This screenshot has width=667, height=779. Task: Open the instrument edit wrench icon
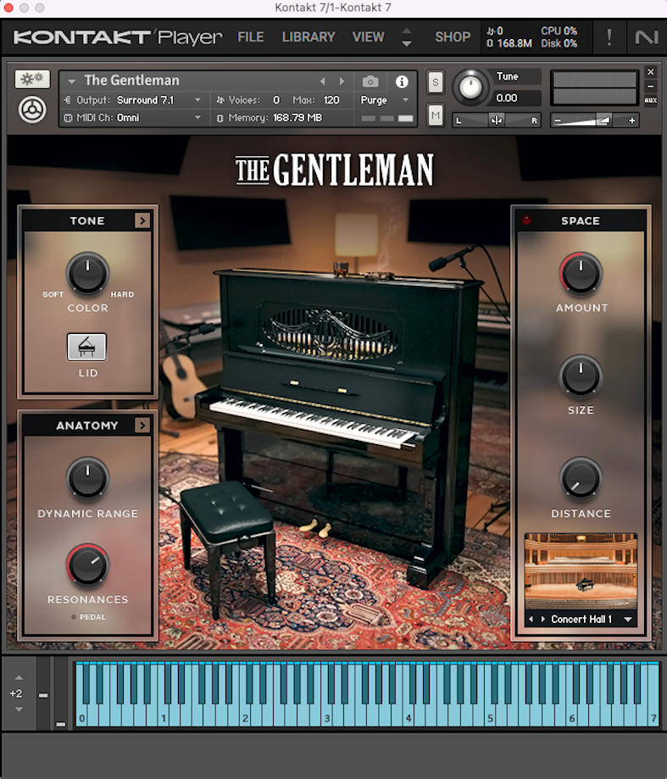[x=32, y=80]
